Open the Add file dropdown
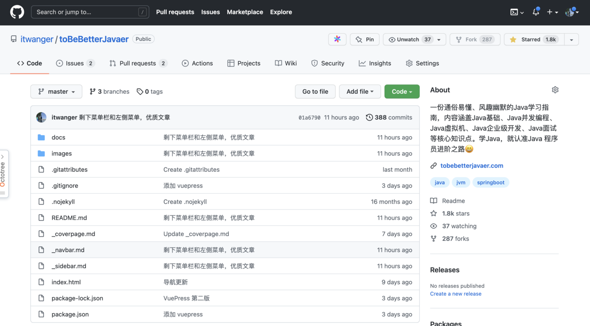Viewport: 590px width, 326px height. point(360,91)
